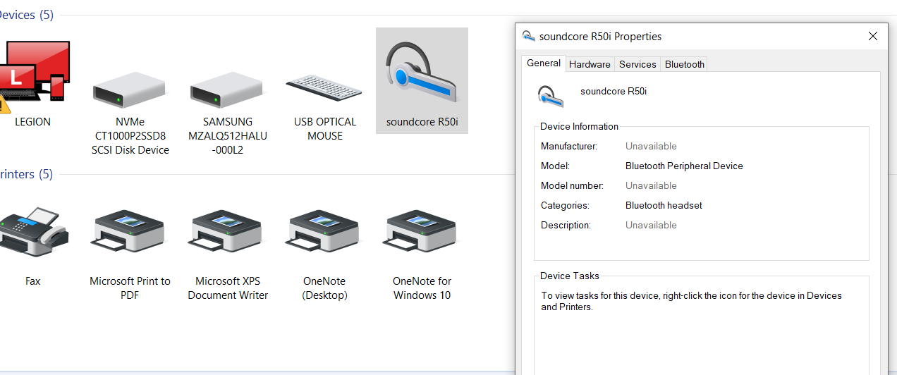897x375 pixels.
Task: Click the 'To view tasks for this device' text
Action: click(x=691, y=301)
